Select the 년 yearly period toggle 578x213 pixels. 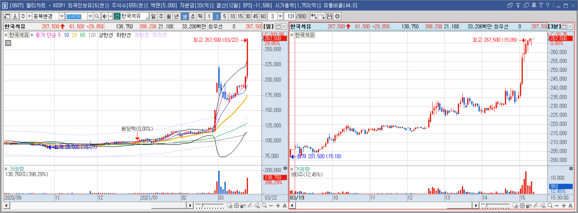[176, 16]
